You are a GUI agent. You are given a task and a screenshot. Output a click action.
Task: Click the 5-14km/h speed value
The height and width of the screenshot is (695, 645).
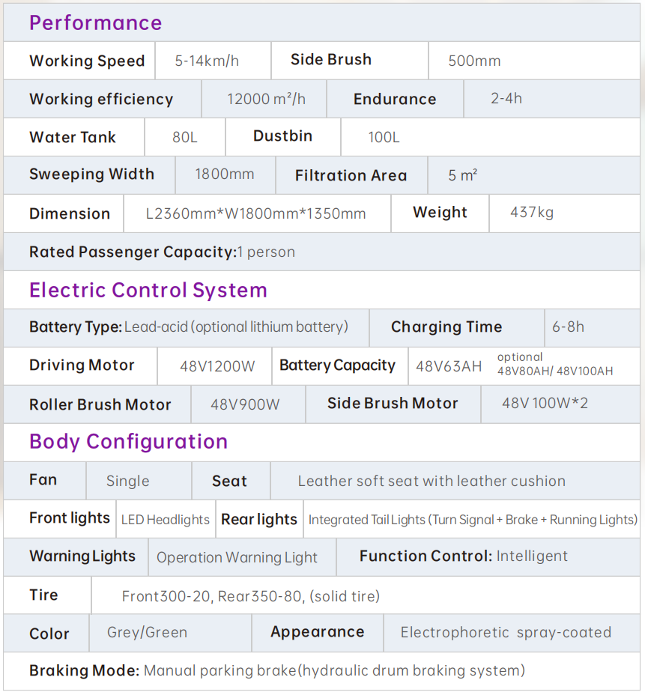[x=207, y=61]
